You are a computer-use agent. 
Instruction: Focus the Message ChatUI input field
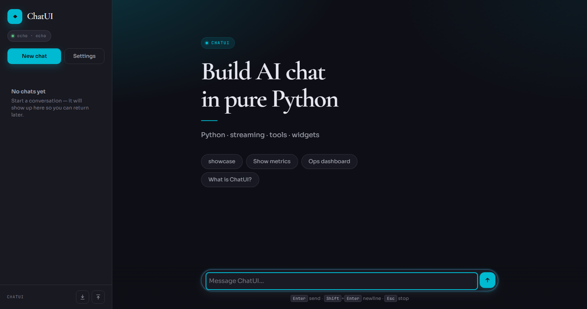point(342,281)
